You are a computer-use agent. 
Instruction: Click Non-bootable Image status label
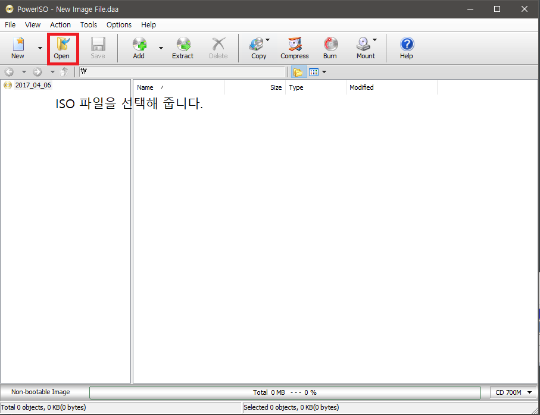[x=40, y=392]
